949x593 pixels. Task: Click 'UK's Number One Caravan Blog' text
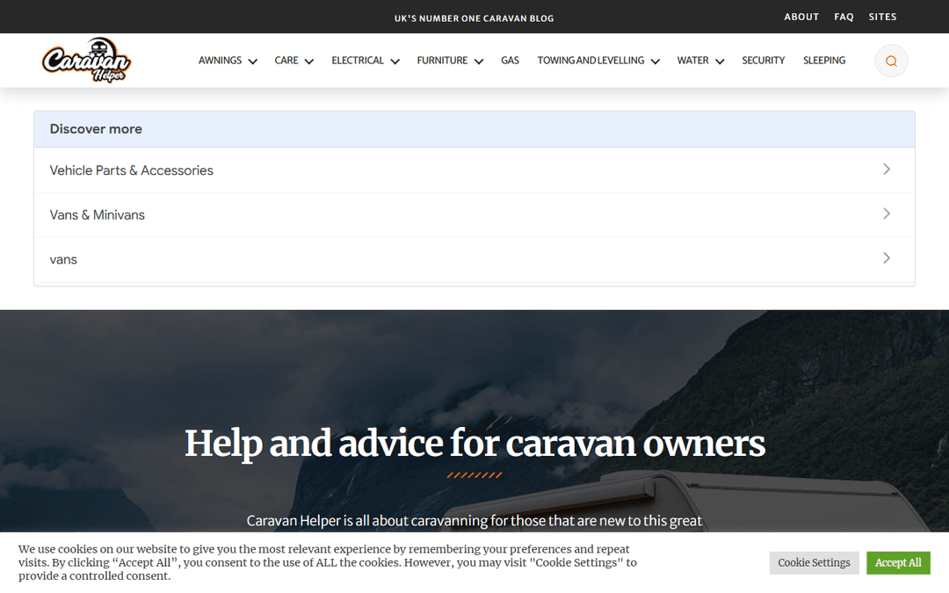(x=474, y=18)
